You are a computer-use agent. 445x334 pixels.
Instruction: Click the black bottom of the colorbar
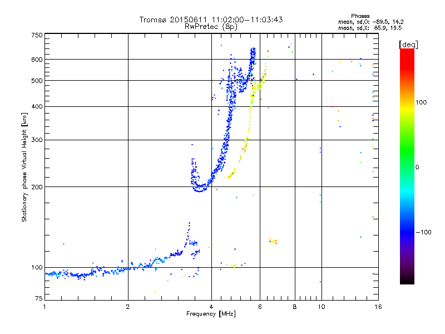click(x=407, y=280)
